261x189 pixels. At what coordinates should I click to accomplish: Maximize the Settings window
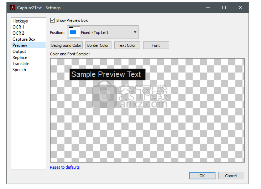pyautogui.click(x=224, y=8)
